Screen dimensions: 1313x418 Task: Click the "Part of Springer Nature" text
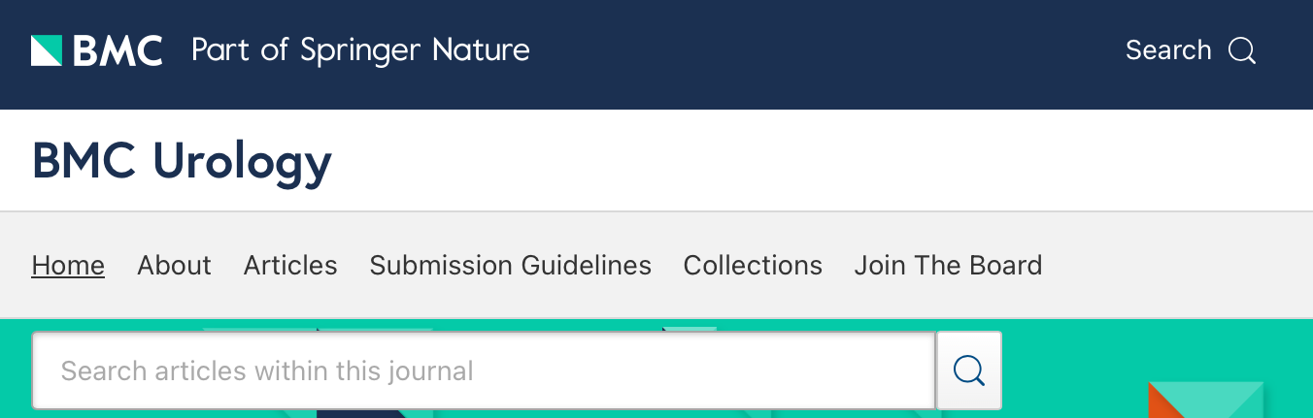pos(360,50)
